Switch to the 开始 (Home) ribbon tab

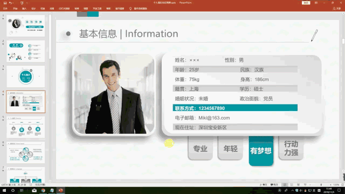(15, 9)
